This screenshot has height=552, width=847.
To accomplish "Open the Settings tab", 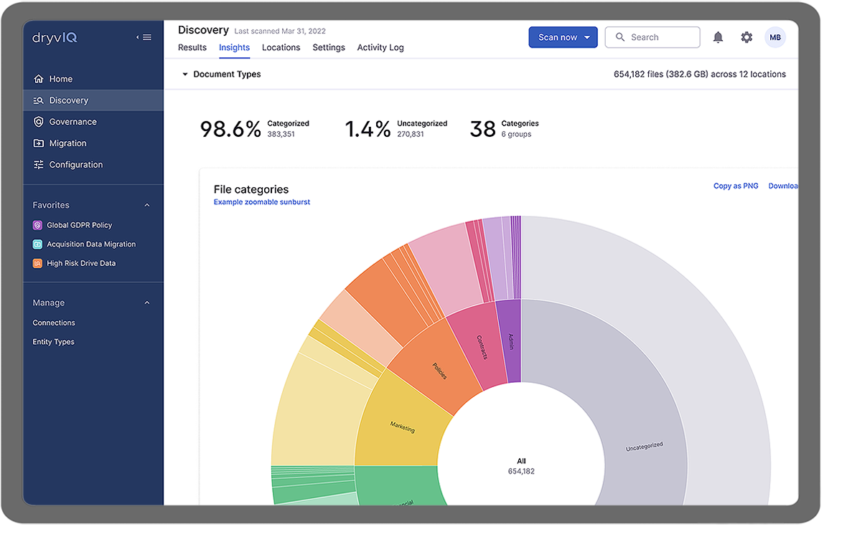I will point(329,47).
